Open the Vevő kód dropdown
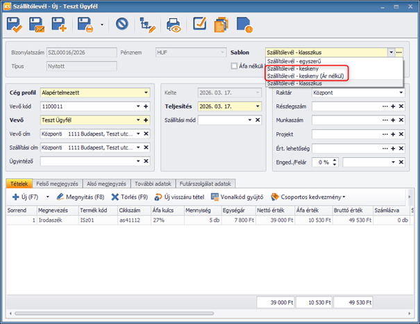This screenshot has height=324, width=420. pos(138,106)
